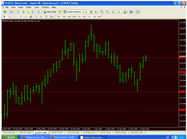Set timeframe to M1
The image size is (187, 139).
pos(59,17)
